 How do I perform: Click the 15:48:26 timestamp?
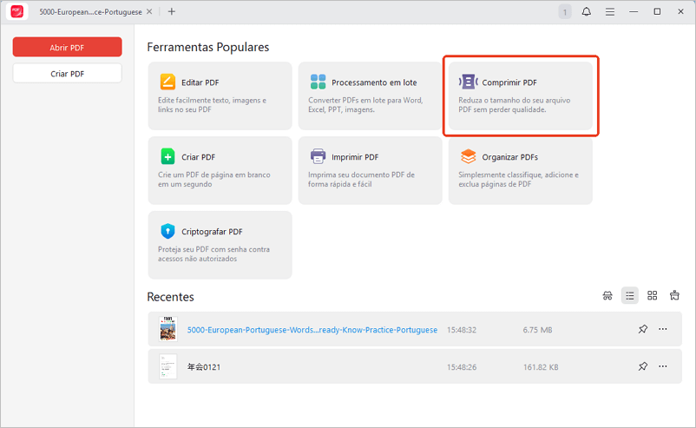[x=461, y=367]
